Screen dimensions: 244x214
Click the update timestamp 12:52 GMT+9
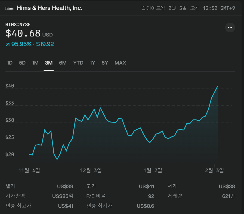click(x=219, y=8)
